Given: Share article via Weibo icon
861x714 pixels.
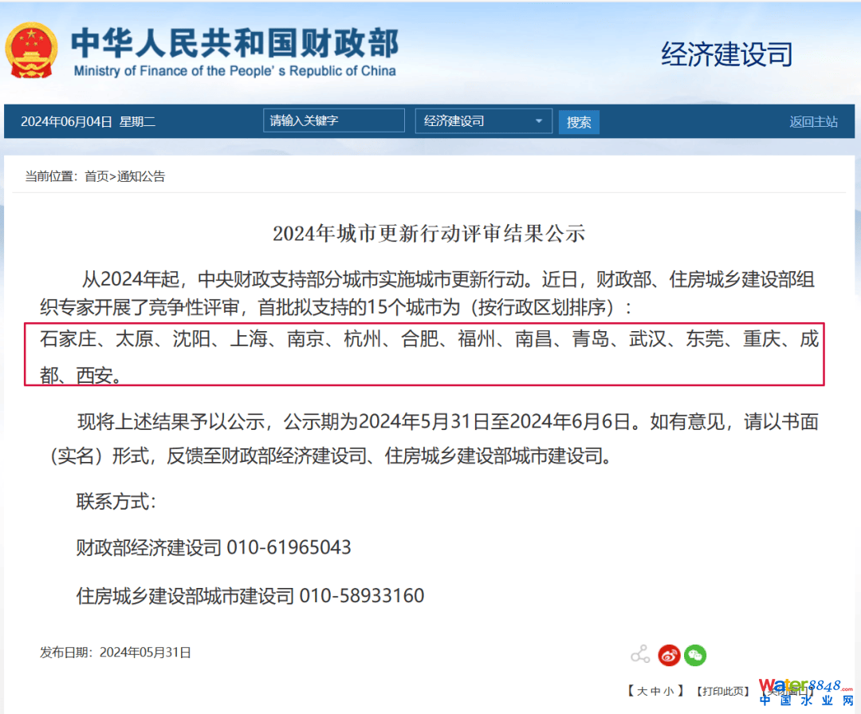Looking at the screenshot, I should click(x=668, y=655).
